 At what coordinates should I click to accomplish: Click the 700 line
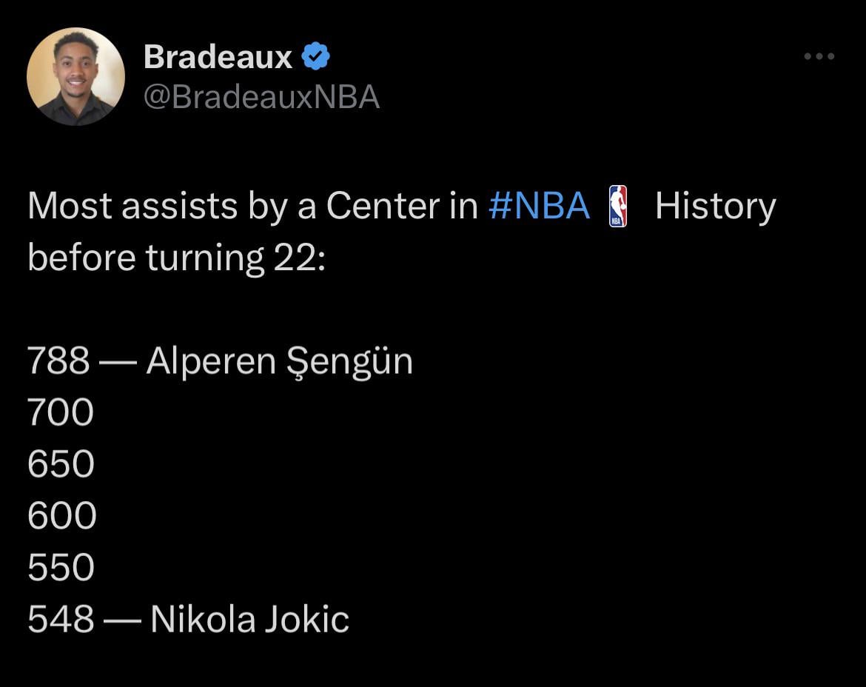61,413
